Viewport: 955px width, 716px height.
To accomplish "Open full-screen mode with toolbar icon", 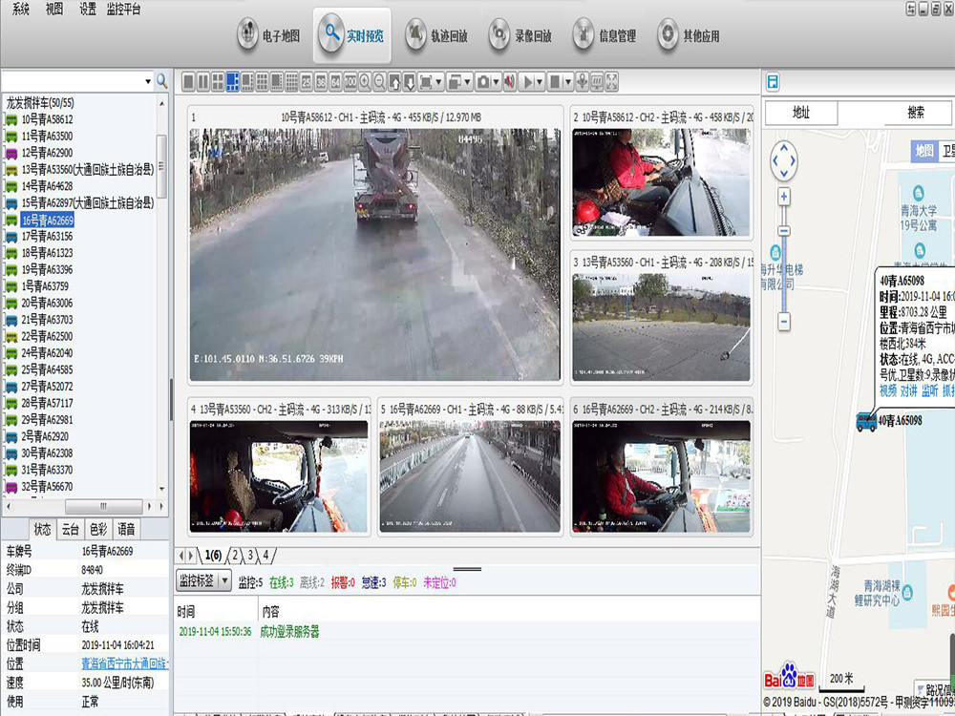I will [609, 83].
